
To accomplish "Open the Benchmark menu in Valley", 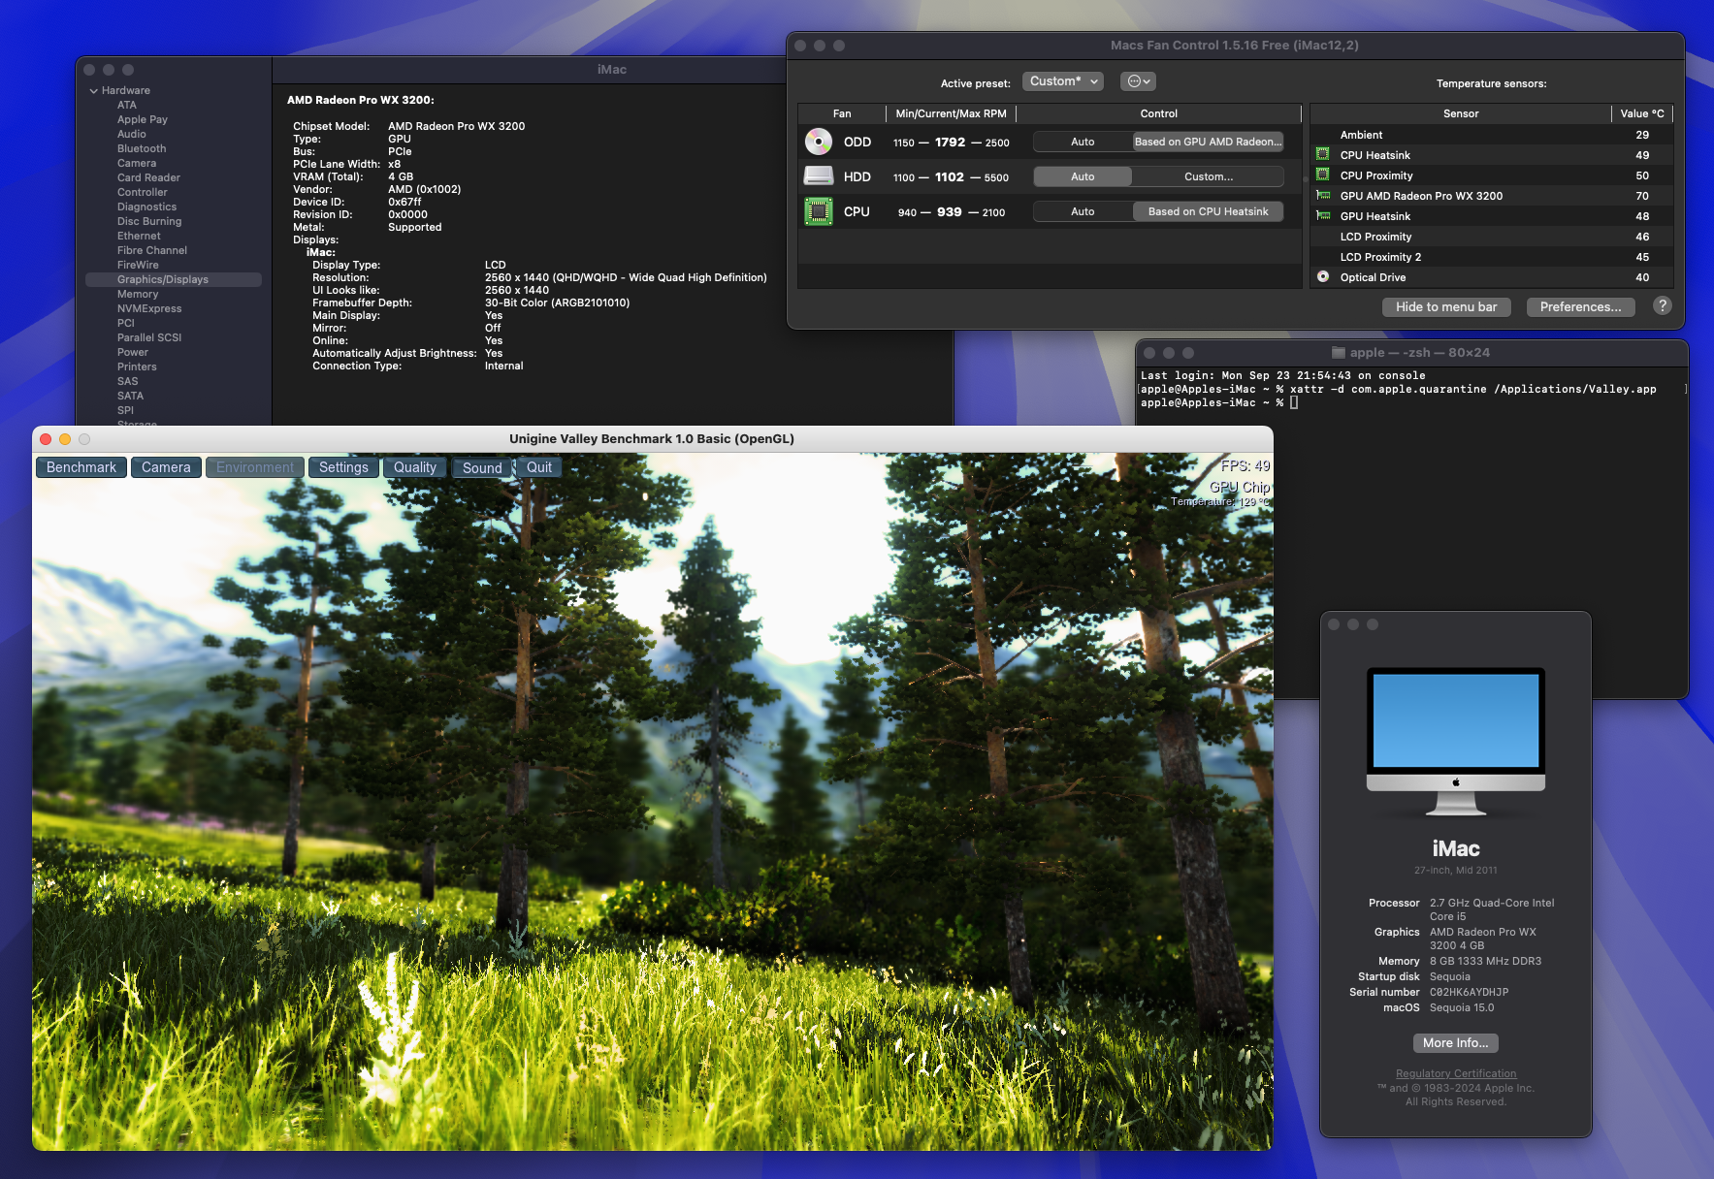I will [x=81, y=467].
